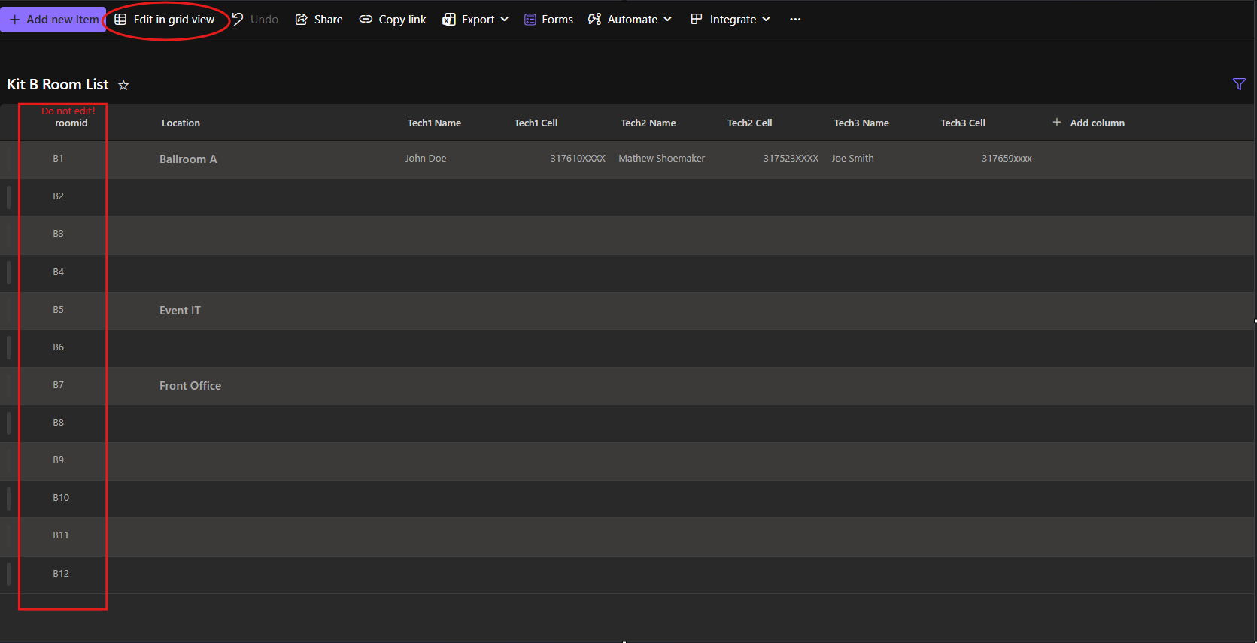Open the Ballroom A location item
Viewport: 1257px width, 643px height.
click(188, 159)
